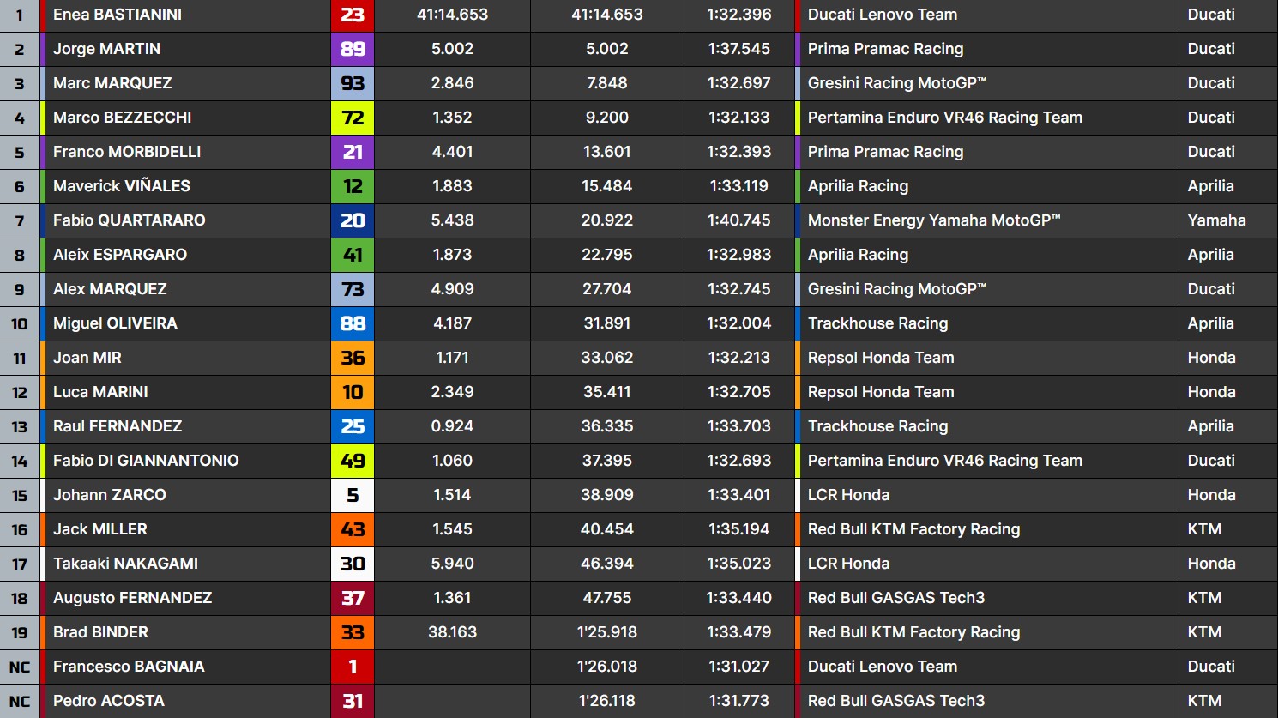This screenshot has width=1278, height=718.
Task: Click team Monster Energy Yamaha MotoGP
Action: tap(934, 220)
